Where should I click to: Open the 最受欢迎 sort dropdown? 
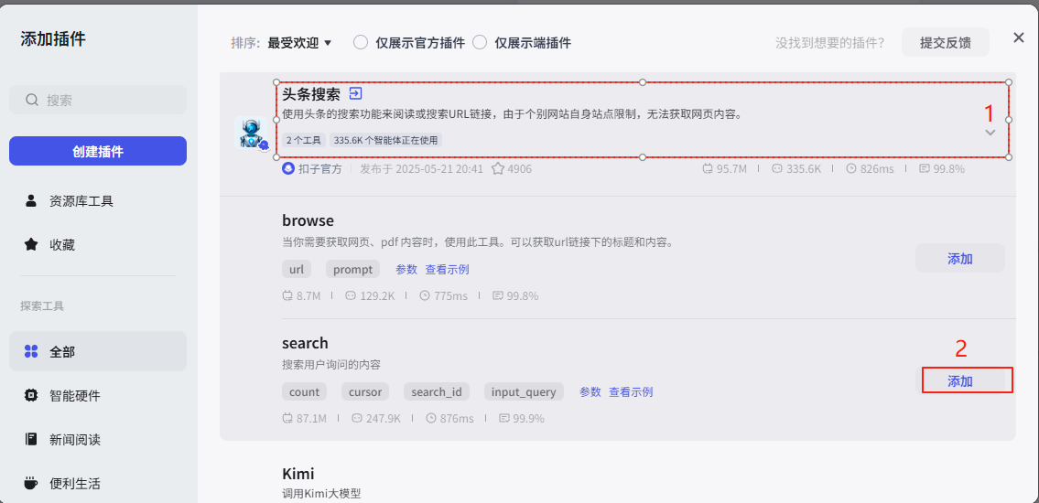[x=299, y=43]
